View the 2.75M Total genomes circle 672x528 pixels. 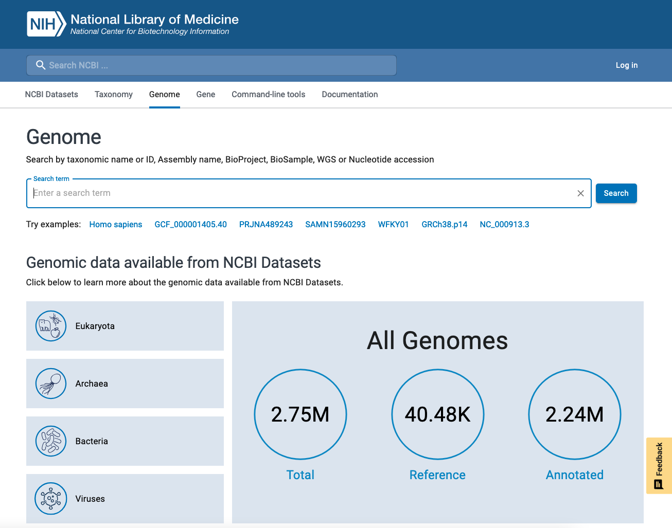pyautogui.click(x=300, y=414)
